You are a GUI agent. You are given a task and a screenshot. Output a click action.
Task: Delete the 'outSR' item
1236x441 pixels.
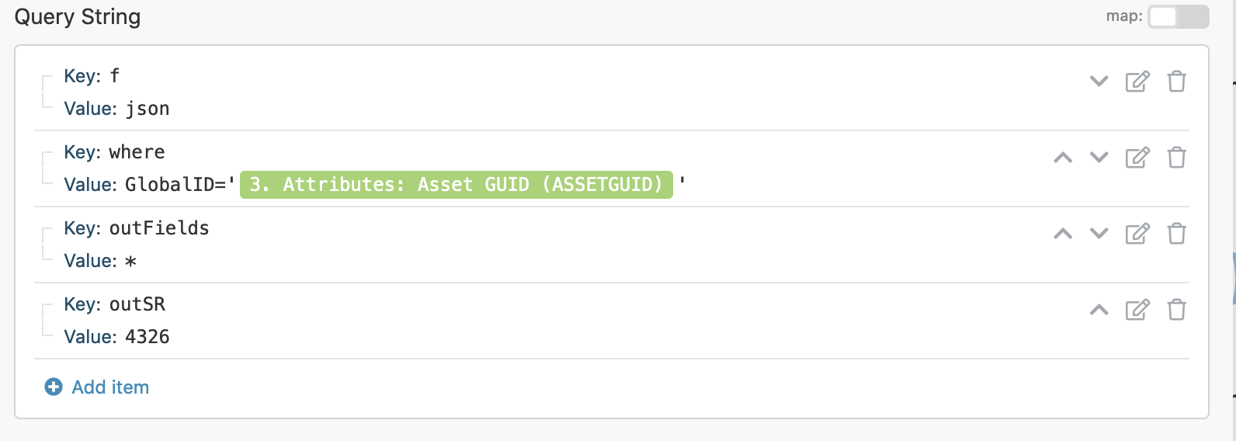[1176, 310]
